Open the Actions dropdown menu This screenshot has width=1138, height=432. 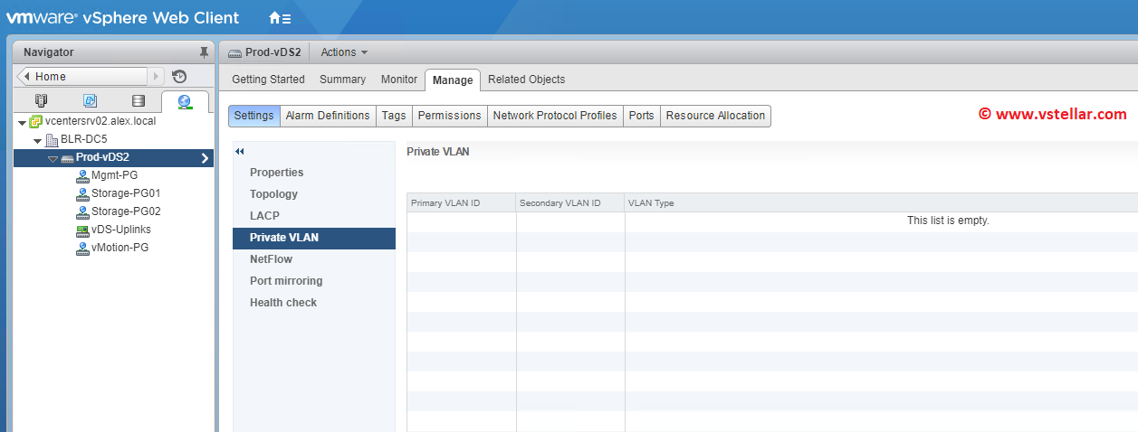tap(344, 52)
